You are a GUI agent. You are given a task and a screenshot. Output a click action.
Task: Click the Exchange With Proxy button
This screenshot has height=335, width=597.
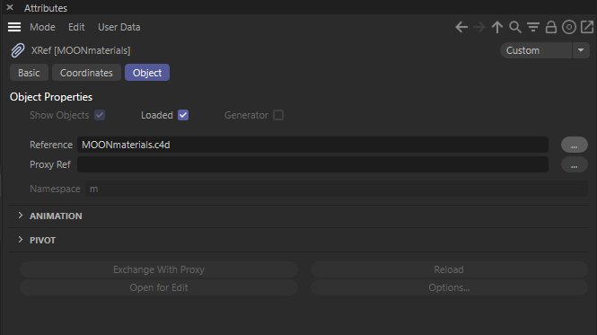pyautogui.click(x=159, y=269)
